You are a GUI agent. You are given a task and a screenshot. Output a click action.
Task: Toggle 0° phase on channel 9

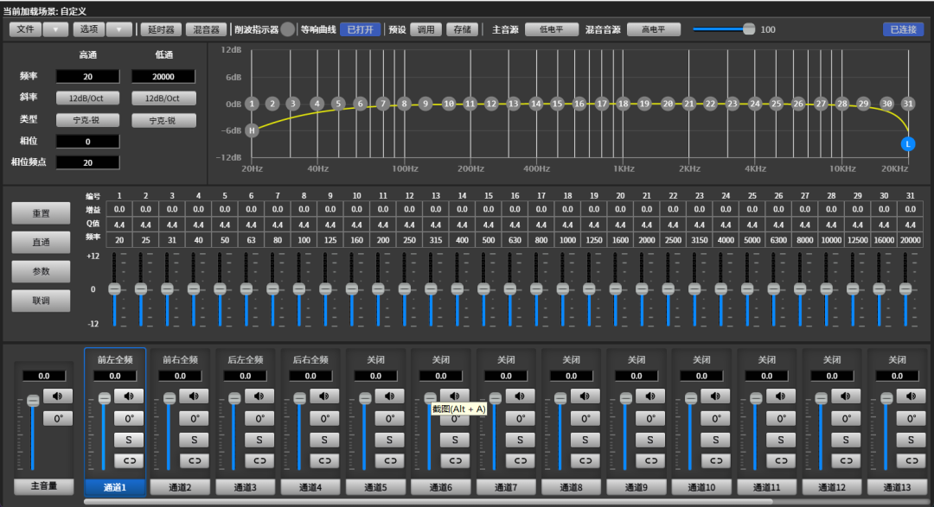(x=650, y=418)
